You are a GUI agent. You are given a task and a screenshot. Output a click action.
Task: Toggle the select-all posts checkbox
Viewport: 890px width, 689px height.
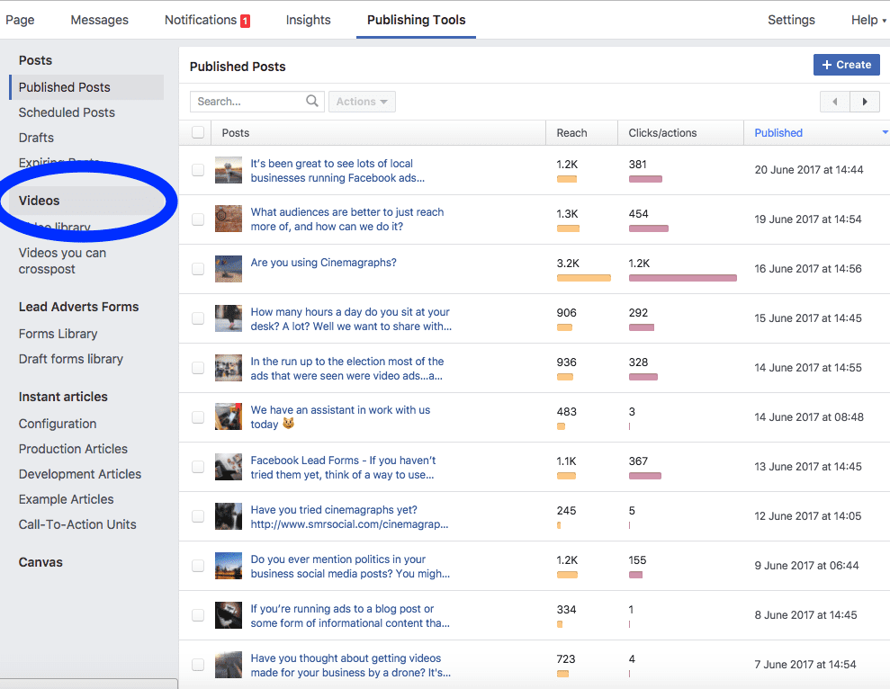pos(197,132)
